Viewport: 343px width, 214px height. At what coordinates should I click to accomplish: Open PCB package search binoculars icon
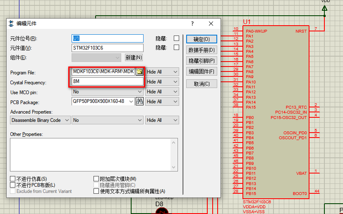[x=139, y=101]
